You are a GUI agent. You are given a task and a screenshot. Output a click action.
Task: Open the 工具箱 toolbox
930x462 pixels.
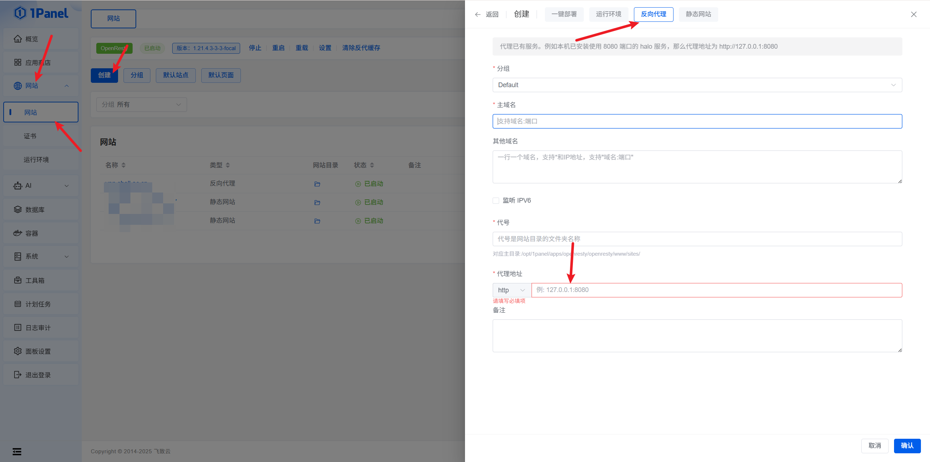pos(35,280)
